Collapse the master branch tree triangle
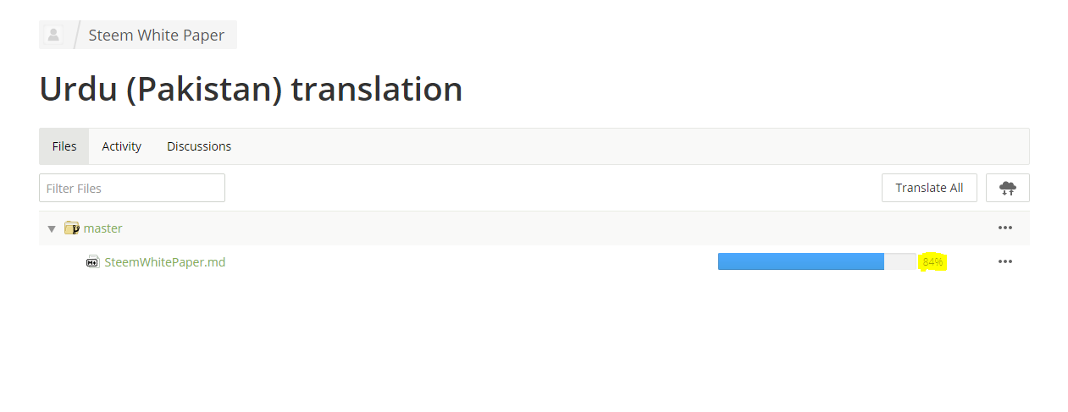 (x=52, y=228)
